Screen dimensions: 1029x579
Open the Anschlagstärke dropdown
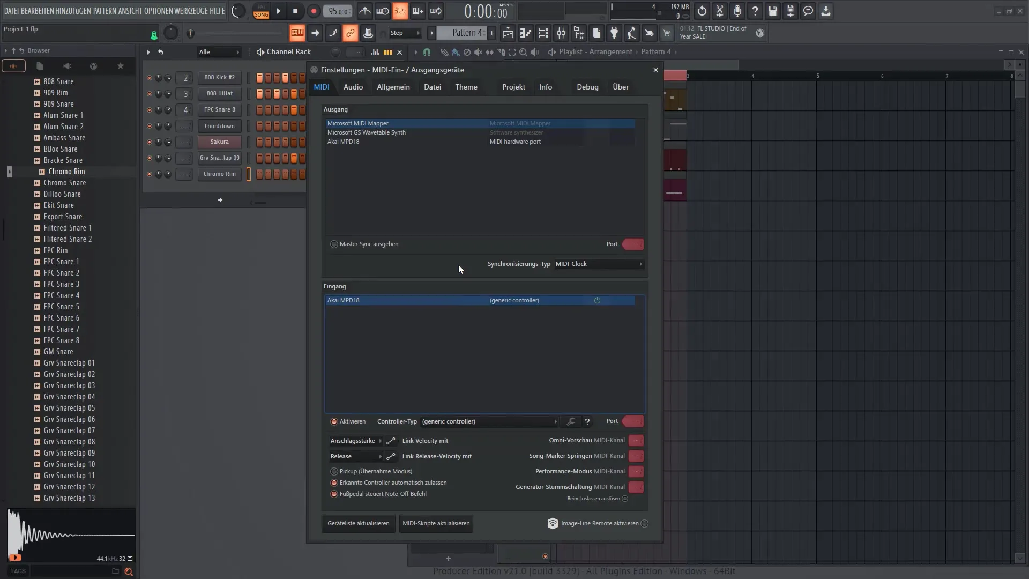355,441
